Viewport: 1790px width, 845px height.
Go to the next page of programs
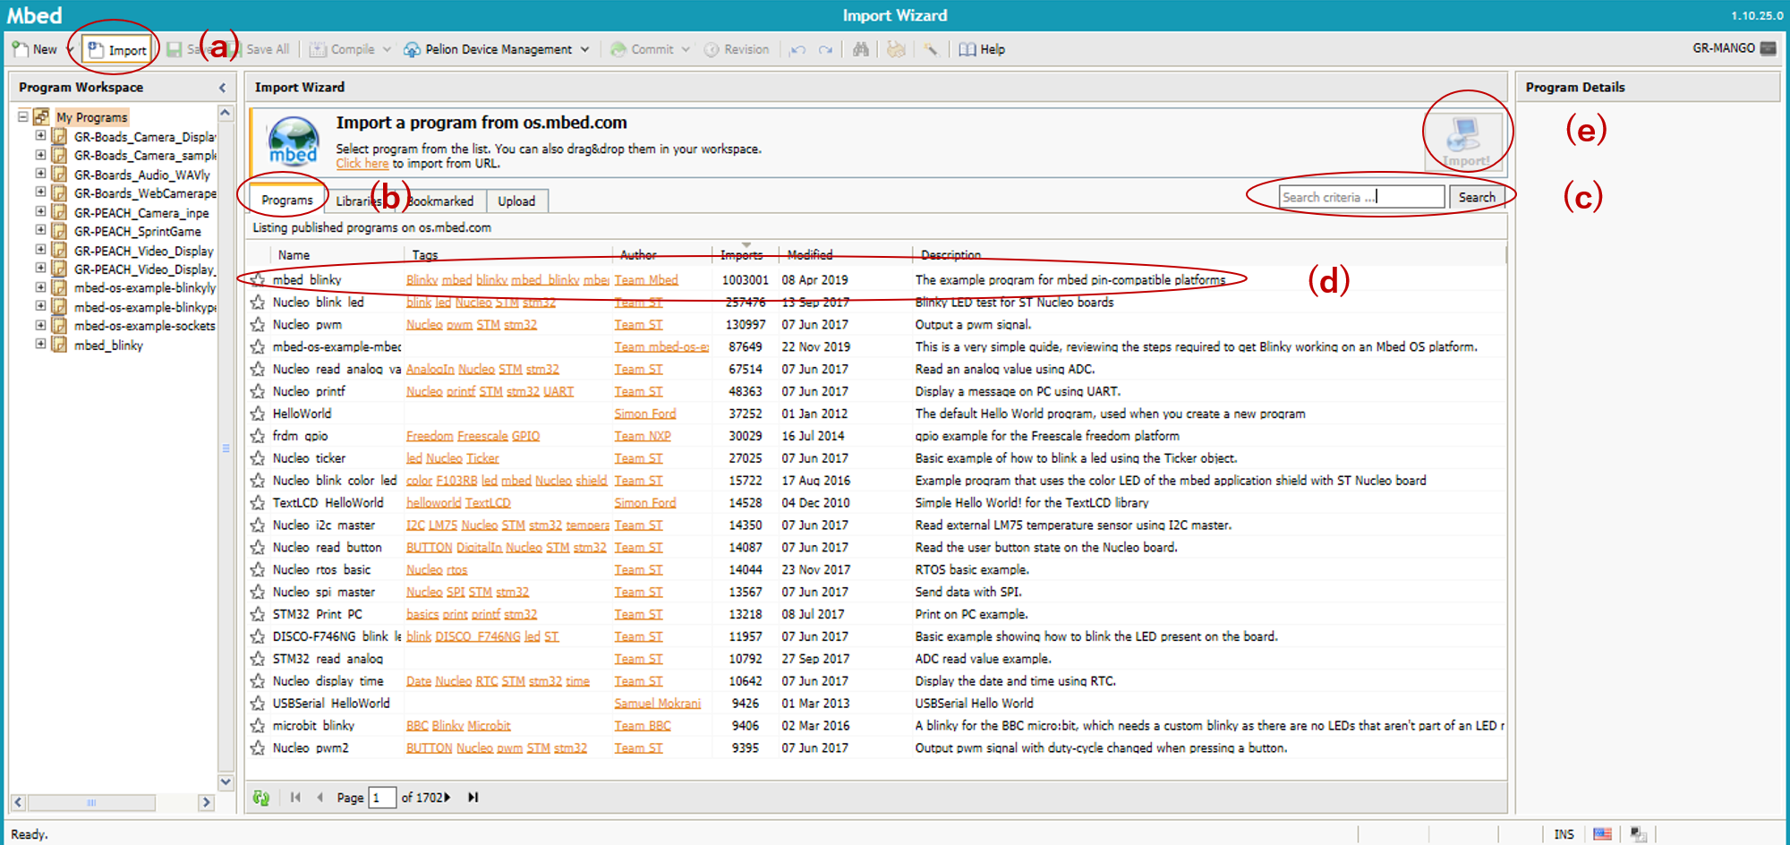pyautogui.click(x=447, y=798)
